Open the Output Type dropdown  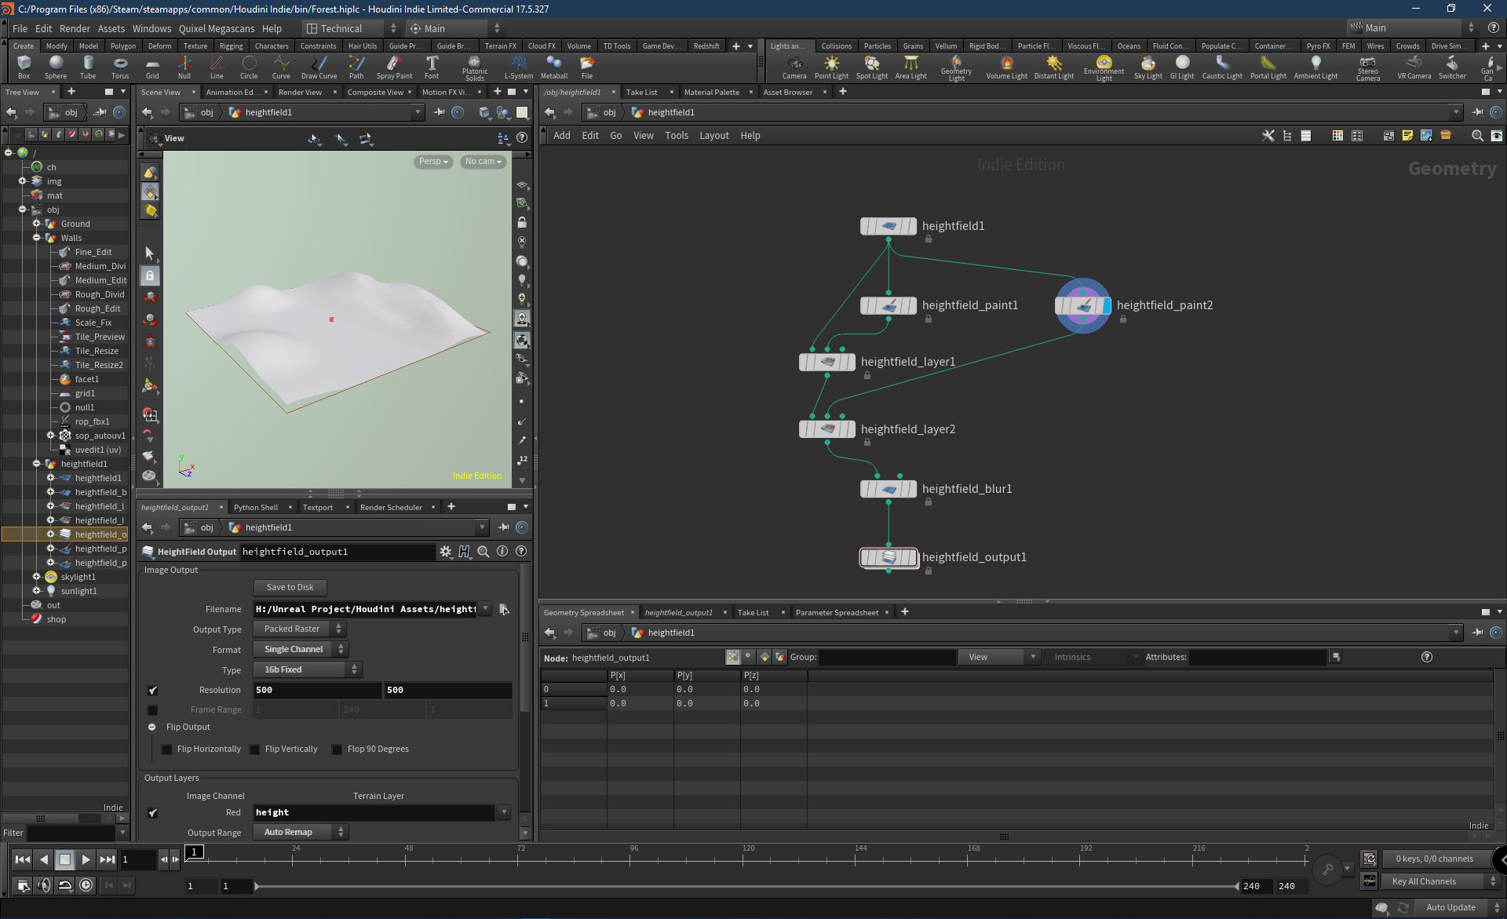(298, 629)
